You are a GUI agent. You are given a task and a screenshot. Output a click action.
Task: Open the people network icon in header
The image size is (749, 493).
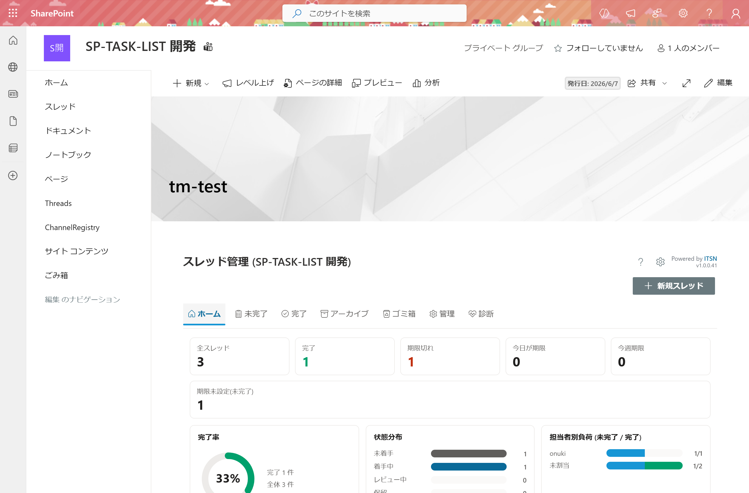tap(657, 13)
